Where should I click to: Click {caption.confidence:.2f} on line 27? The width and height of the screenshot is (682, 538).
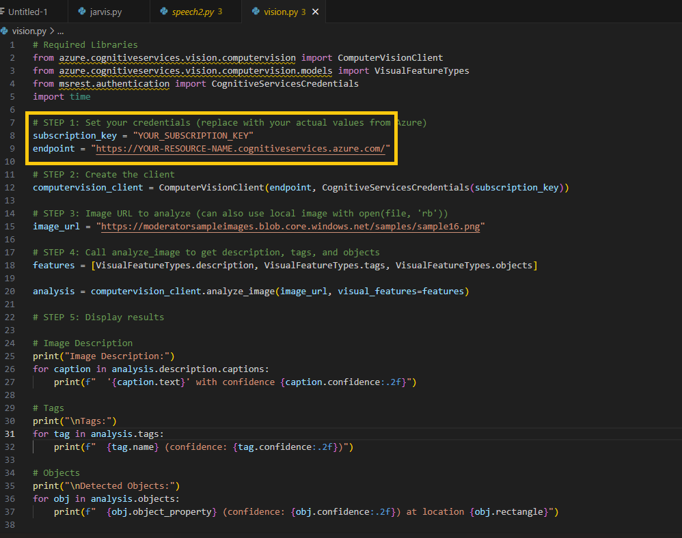[344, 382]
